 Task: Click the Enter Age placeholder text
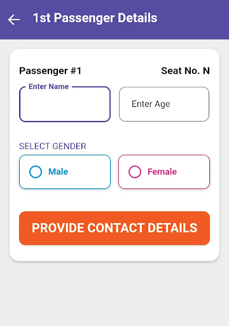151,104
